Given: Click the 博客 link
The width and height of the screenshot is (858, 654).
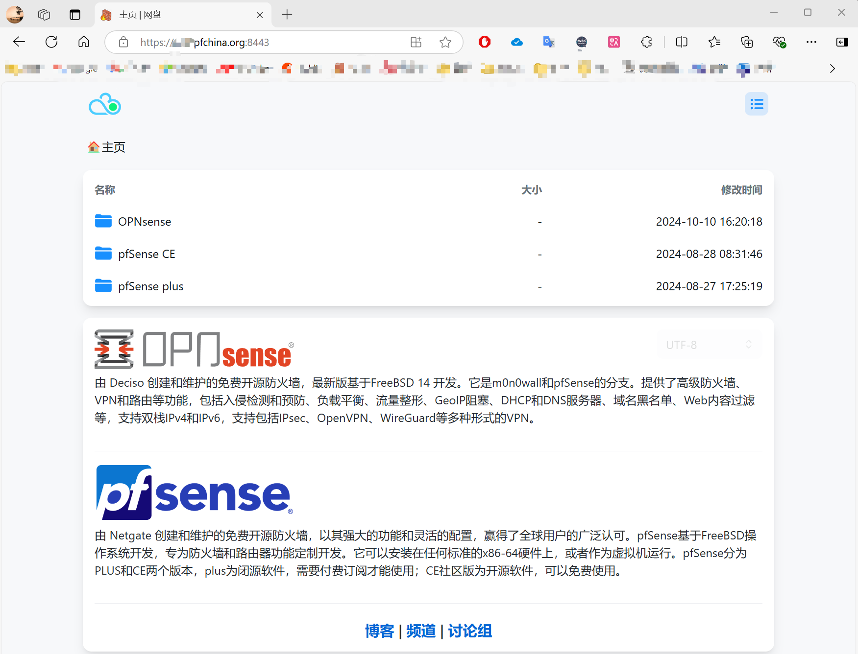Looking at the screenshot, I should pyautogui.click(x=379, y=631).
